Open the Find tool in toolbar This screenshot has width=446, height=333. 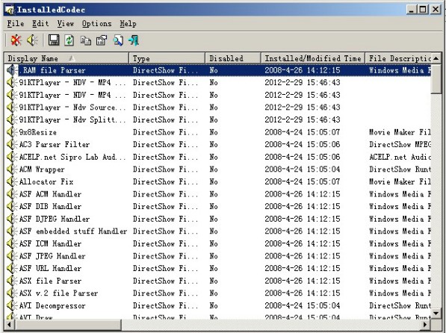[x=118, y=40]
